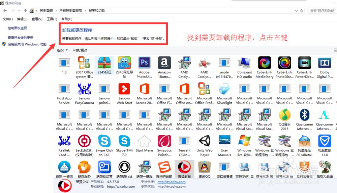Select 腾讯QQ program
337x193 pixels.
pyautogui.click(x=204, y=169)
